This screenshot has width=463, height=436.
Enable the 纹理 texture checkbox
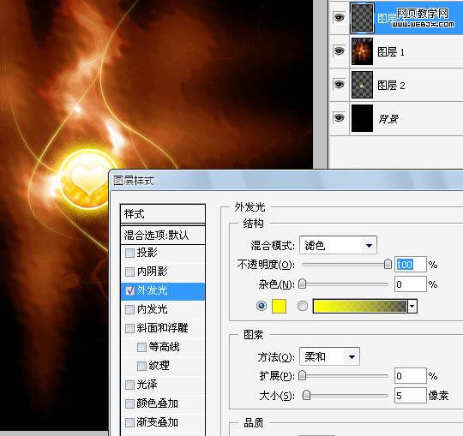point(141,366)
